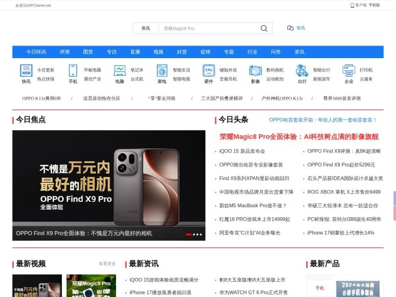This screenshot has height=297, width=396.
Task: Open the 图赏 nav tab
Action: pos(88,51)
